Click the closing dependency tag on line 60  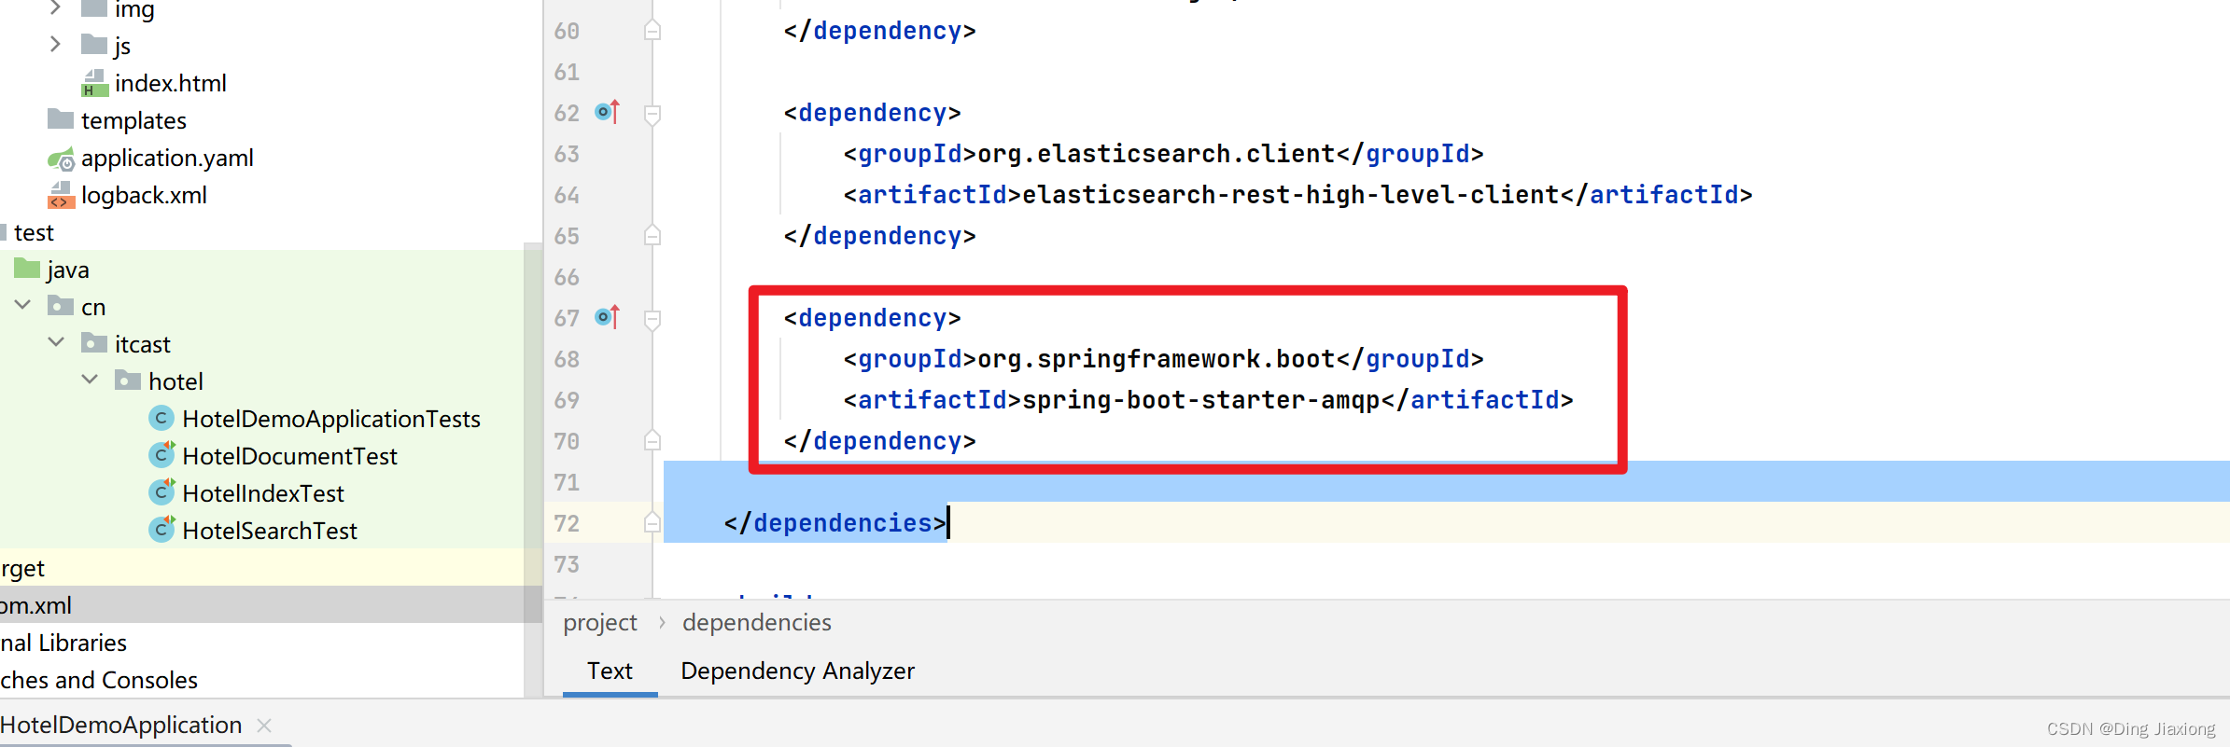point(880,31)
